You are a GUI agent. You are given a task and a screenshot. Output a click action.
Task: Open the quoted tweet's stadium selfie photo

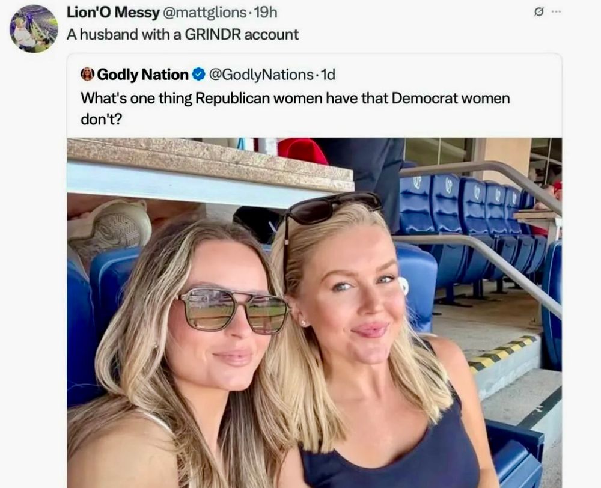[x=314, y=313]
